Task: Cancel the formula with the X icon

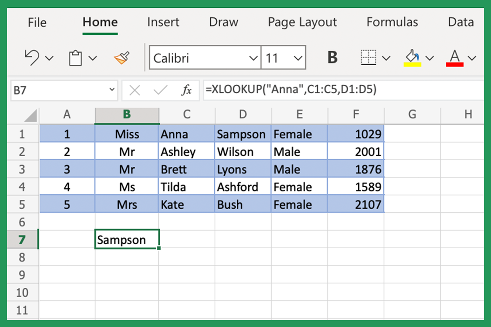Action: click(135, 90)
